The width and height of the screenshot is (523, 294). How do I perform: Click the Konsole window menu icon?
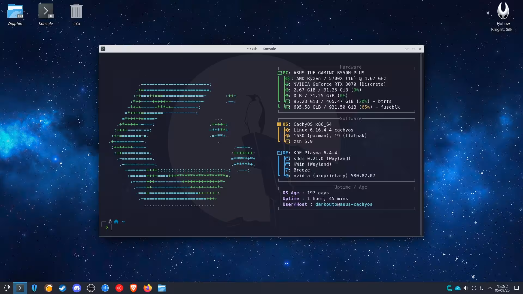pos(103,49)
